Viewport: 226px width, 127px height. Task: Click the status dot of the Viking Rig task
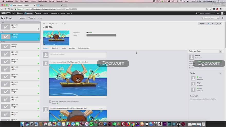pos(38,48)
